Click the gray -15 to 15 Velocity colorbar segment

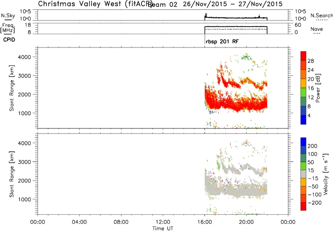(303, 174)
